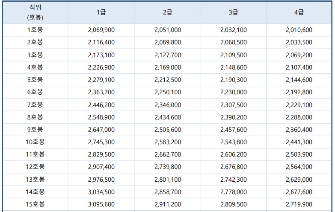Click the 12호봉 row label
Screen dimensions: 335x212
[x=35, y=167]
